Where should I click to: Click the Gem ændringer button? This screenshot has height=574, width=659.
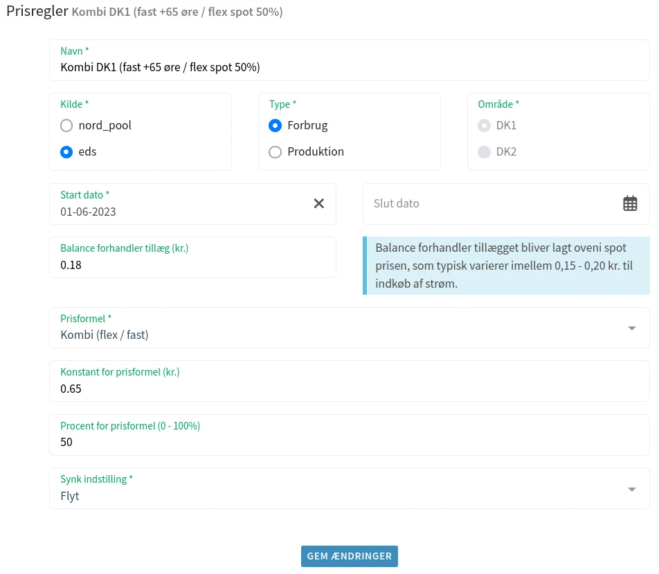tap(349, 556)
